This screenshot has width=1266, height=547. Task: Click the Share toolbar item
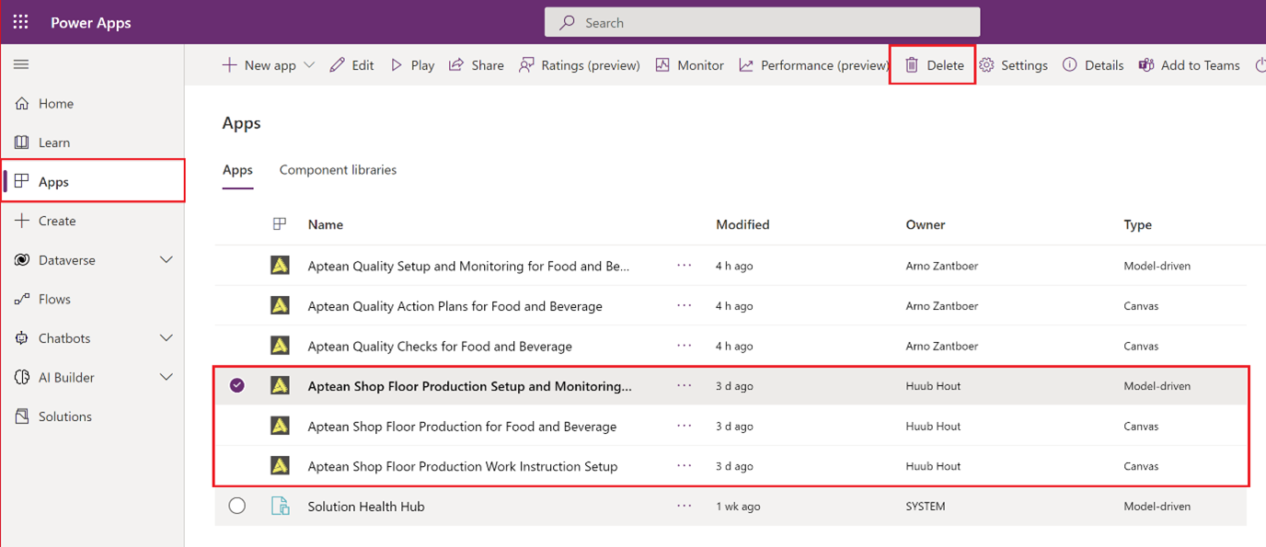[476, 65]
